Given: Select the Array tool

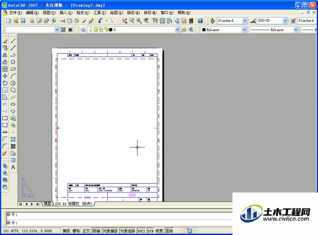Looking at the screenshot, I should (x=5, y=69).
